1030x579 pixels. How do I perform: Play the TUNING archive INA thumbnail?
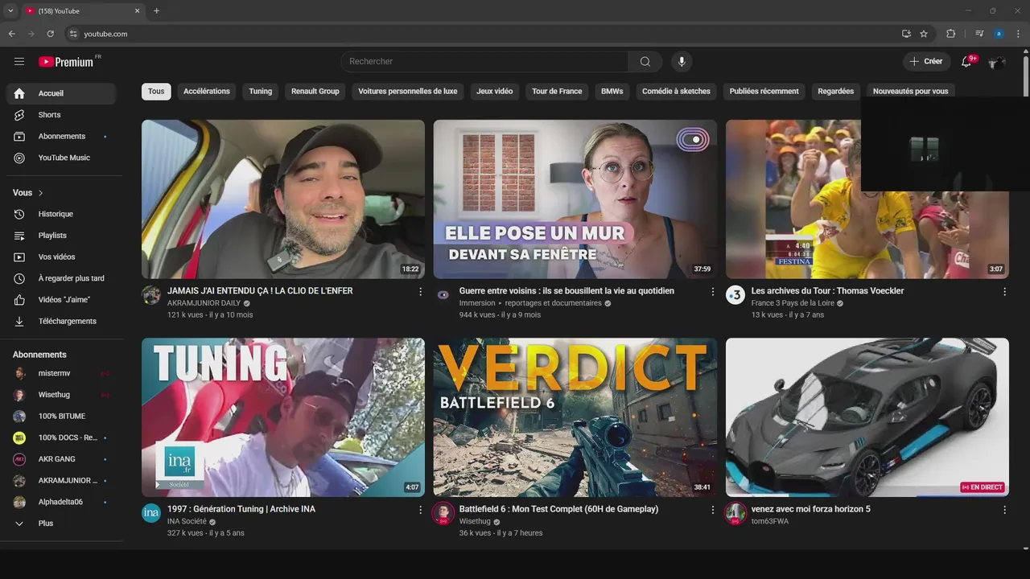tap(283, 417)
